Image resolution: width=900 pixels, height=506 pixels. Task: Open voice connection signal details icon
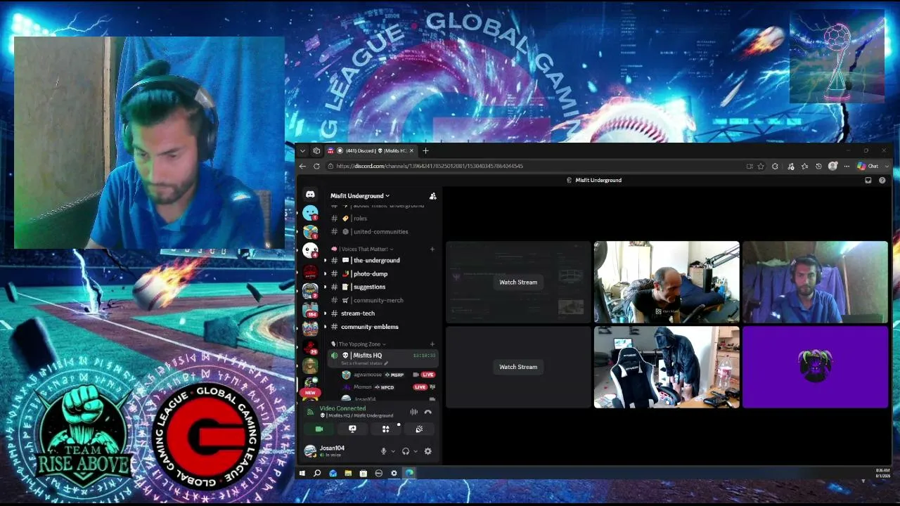310,412
